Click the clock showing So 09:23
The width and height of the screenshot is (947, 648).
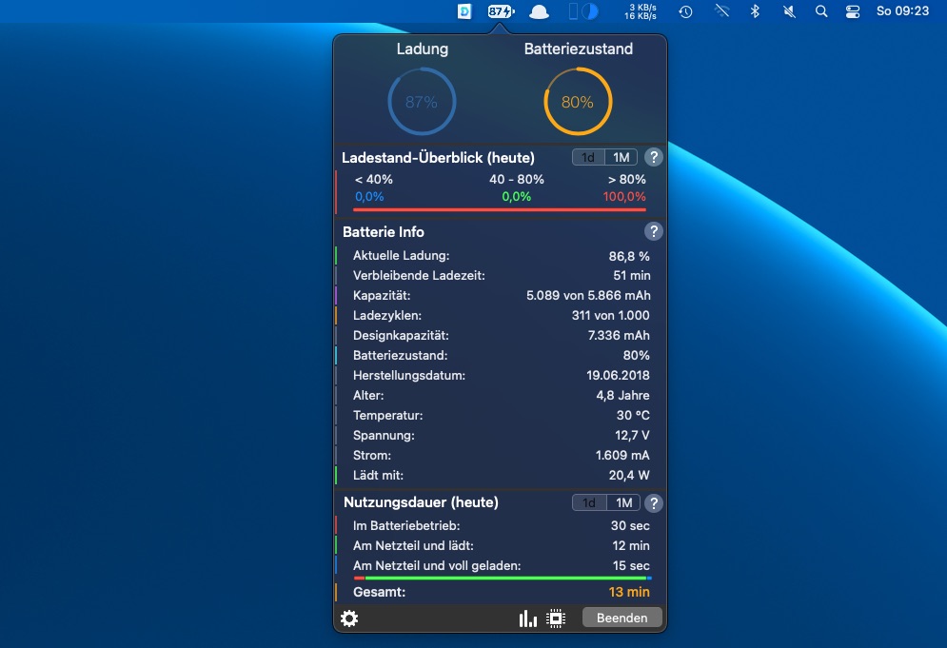pyautogui.click(x=903, y=11)
